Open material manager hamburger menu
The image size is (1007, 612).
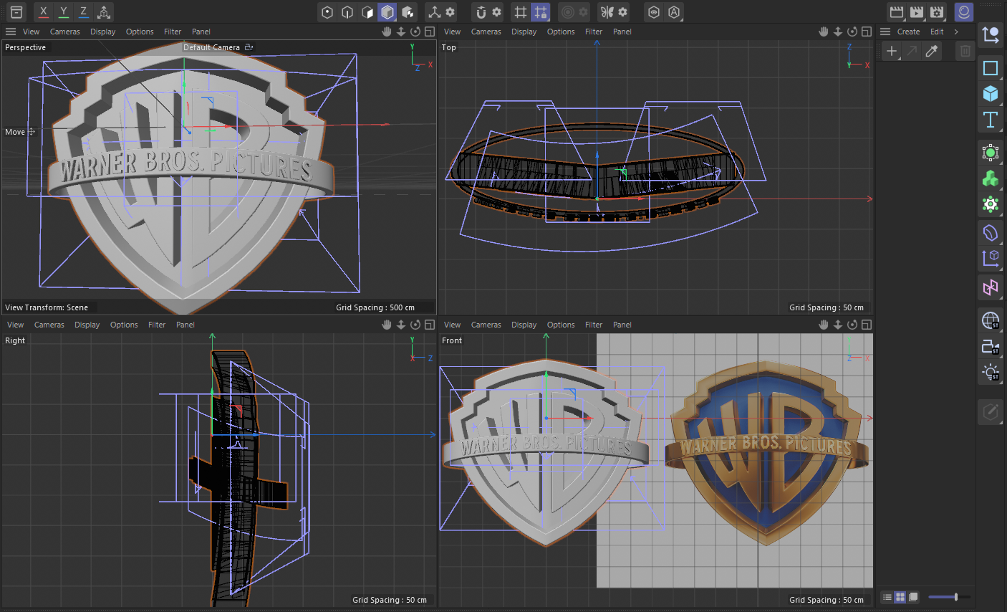pyautogui.click(x=885, y=32)
